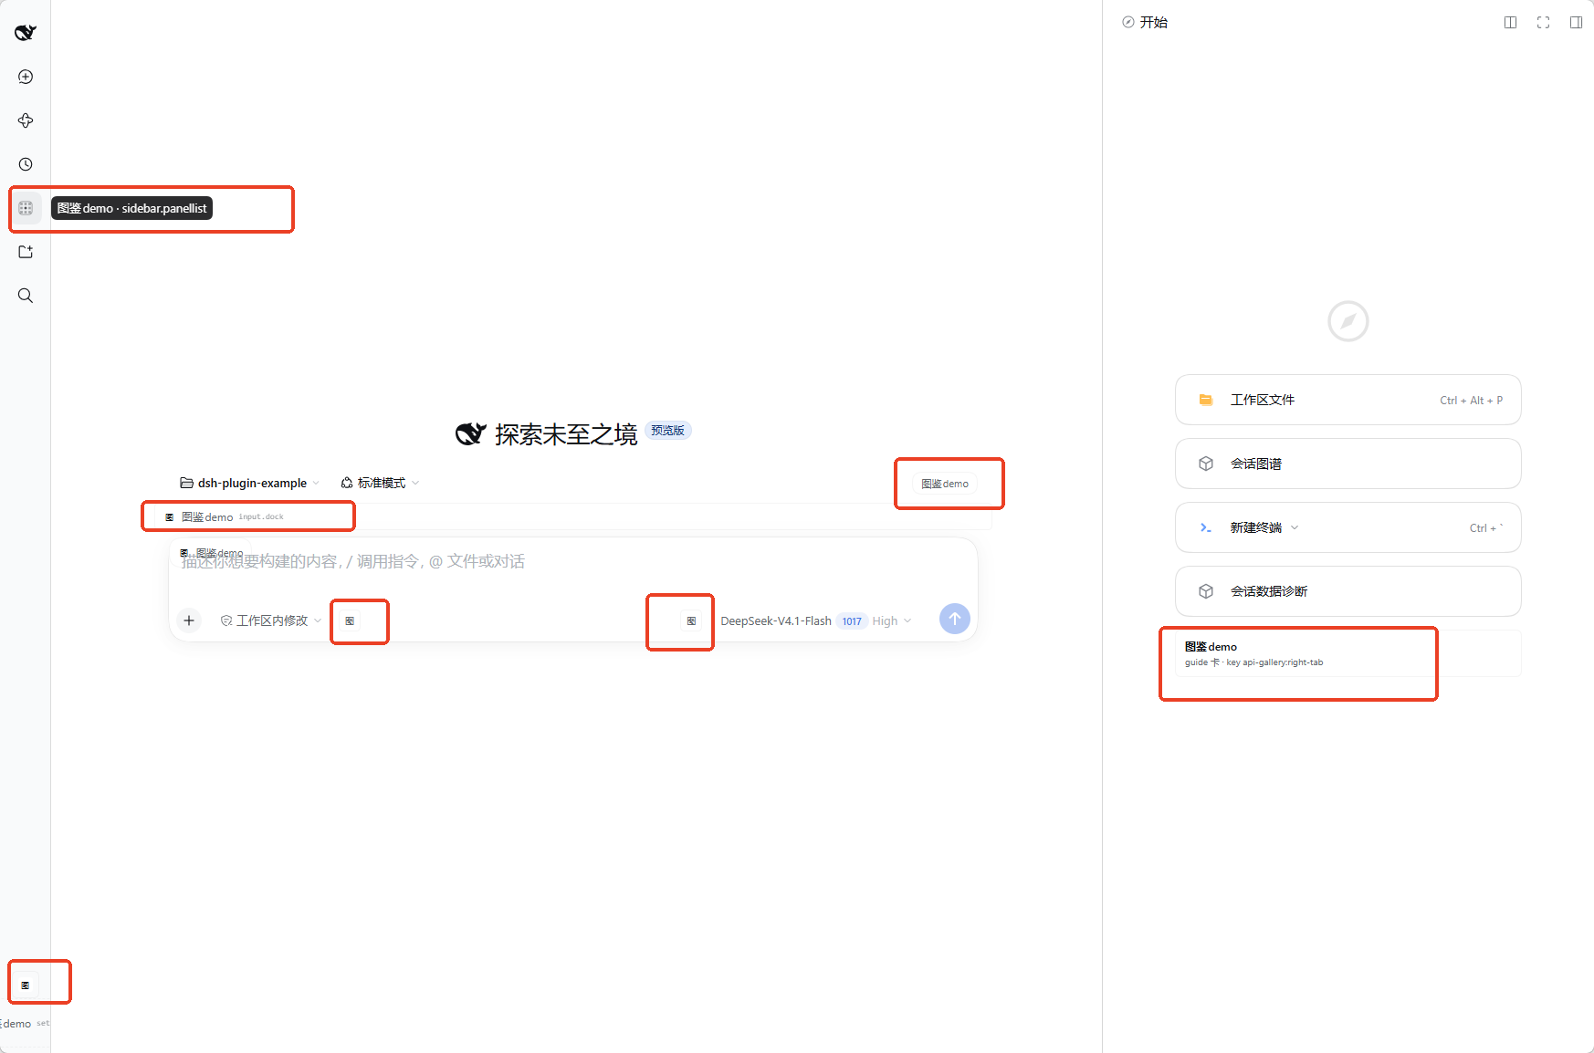Send the message with arrow button

pyautogui.click(x=955, y=619)
